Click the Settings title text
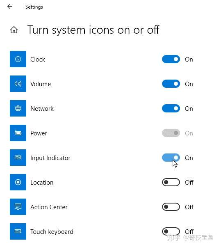Viewport: 219px width, 247px height. tap(34, 7)
